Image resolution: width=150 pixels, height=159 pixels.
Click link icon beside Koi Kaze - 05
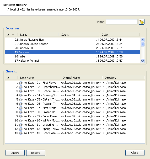click(20, 99)
